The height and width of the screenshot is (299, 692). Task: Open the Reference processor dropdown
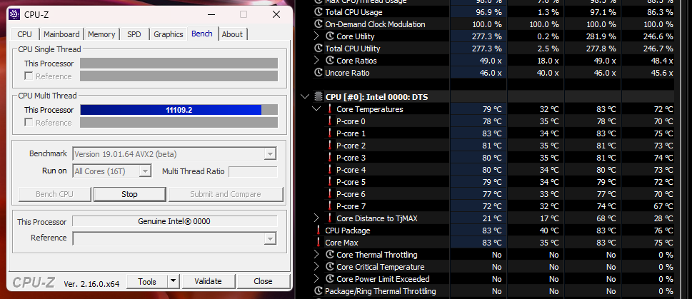pyautogui.click(x=270, y=238)
